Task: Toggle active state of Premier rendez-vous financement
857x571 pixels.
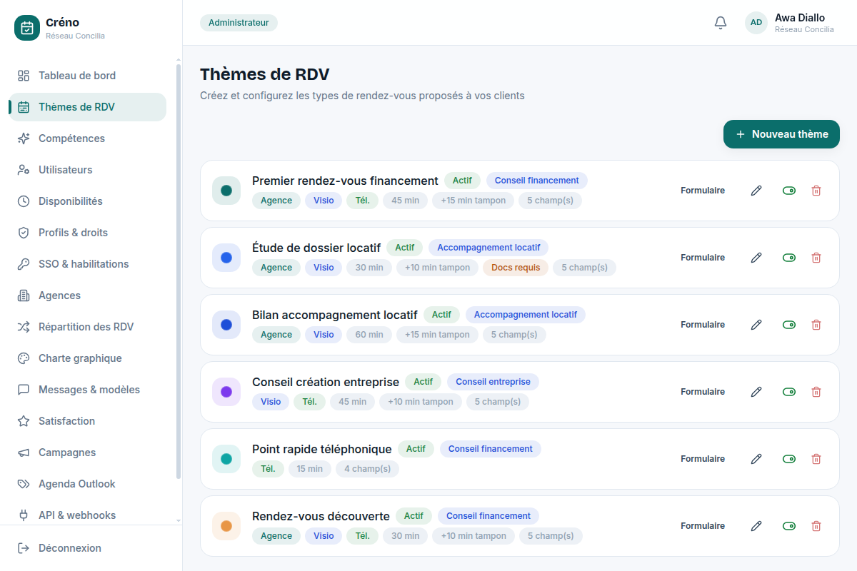Action: point(789,191)
